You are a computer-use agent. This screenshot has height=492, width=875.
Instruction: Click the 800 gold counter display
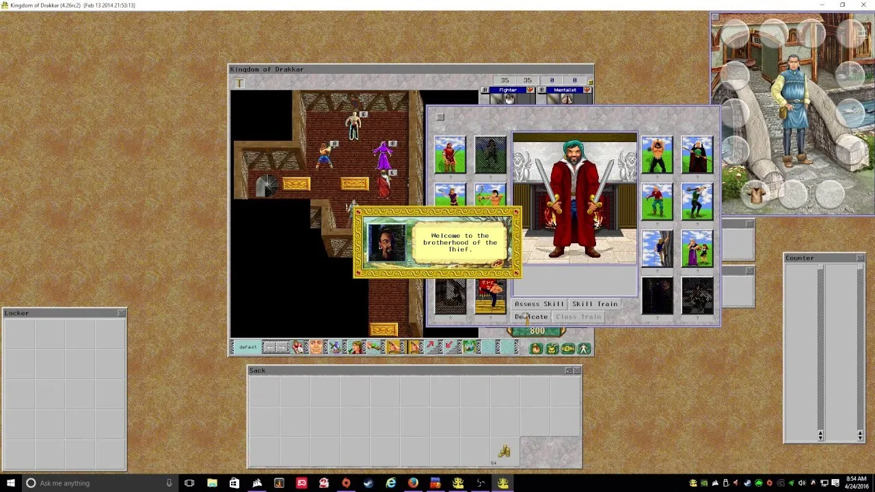coord(537,331)
